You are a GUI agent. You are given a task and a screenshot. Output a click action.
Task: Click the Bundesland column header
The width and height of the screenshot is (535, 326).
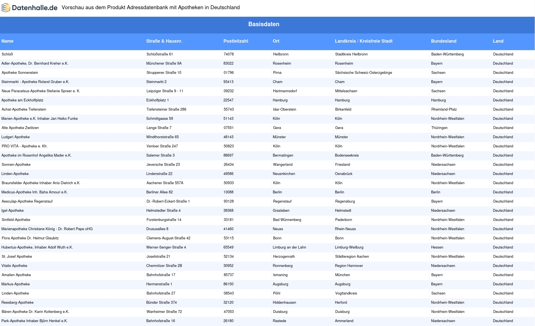click(x=443, y=41)
